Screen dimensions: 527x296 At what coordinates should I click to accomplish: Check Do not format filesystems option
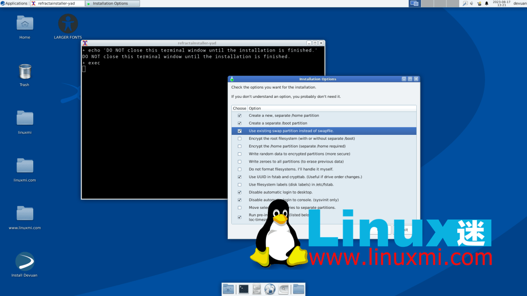coord(240,169)
